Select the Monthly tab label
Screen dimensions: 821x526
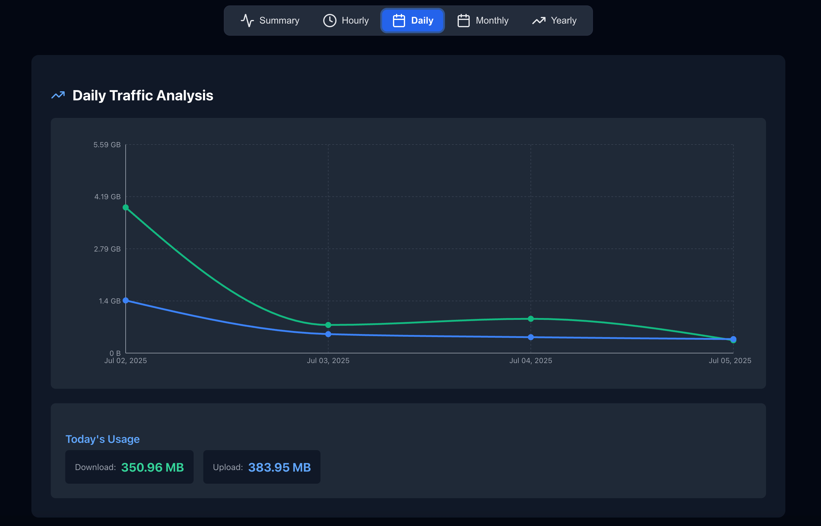[492, 21]
